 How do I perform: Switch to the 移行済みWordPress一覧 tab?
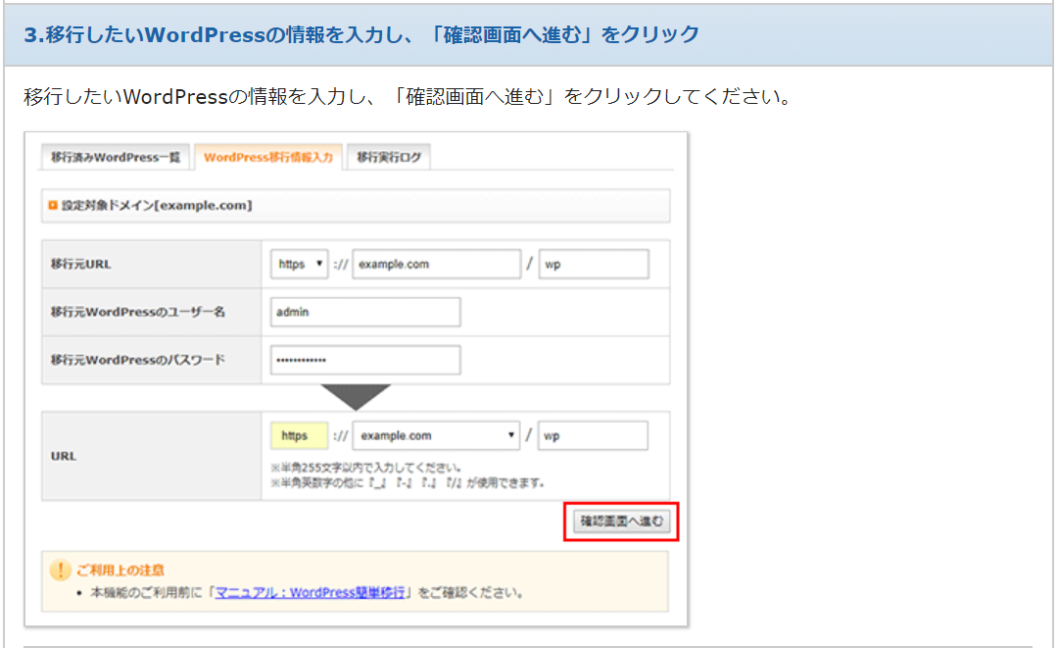[116, 157]
